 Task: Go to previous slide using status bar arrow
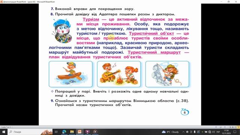[x=216, y=127]
